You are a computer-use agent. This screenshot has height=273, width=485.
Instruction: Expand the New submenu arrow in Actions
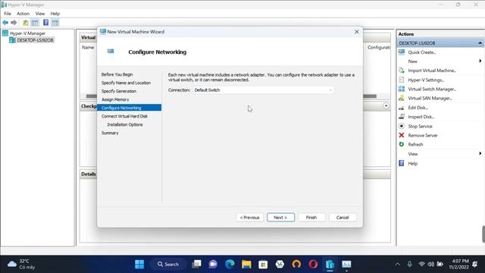click(x=480, y=61)
